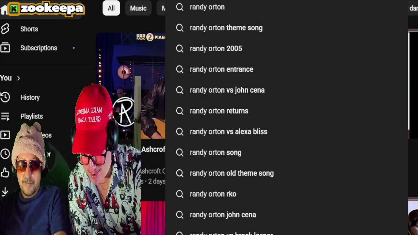Click search icon beside 'randy orton rko'
The image size is (418, 235).
click(x=180, y=194)
